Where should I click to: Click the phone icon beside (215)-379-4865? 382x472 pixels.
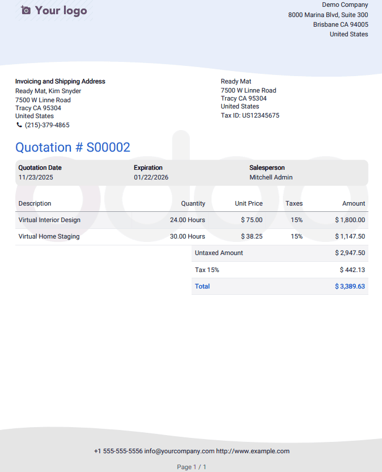coord(19,125)
